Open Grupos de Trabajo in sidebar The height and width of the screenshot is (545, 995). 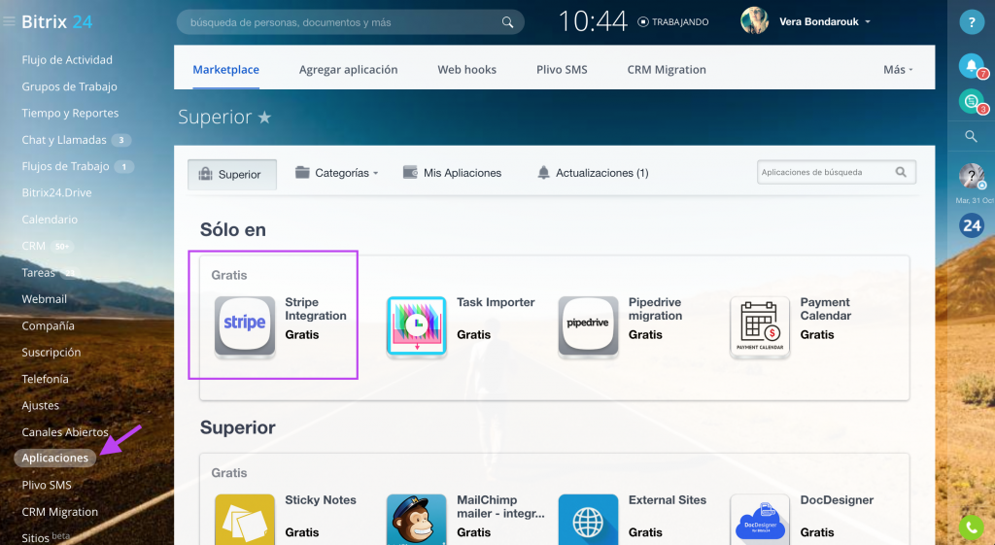(69, 86)
